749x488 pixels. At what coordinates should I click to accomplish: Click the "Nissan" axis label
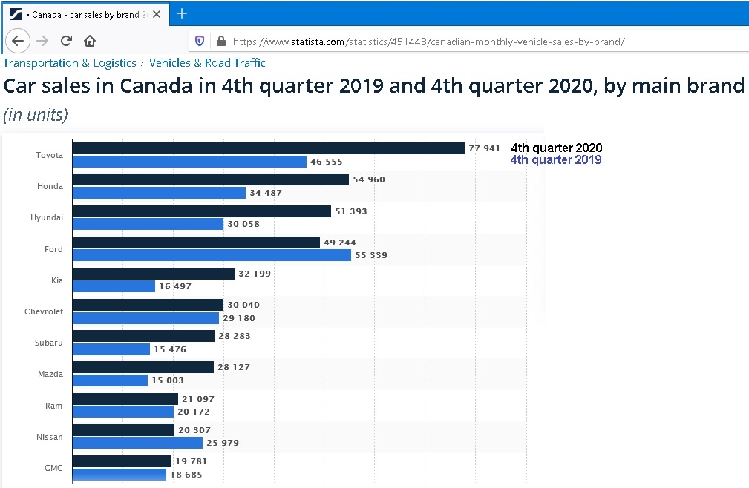coord(50,437)
